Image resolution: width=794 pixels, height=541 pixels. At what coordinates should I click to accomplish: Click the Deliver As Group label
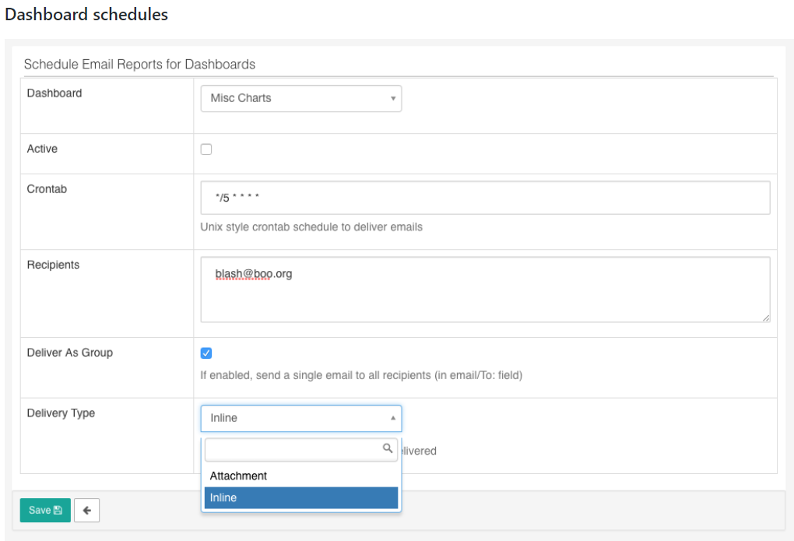pos(70,353)
